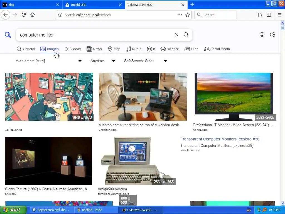
Task: Close the CollabVM SearXNG tab
Action: coord(183,5)
